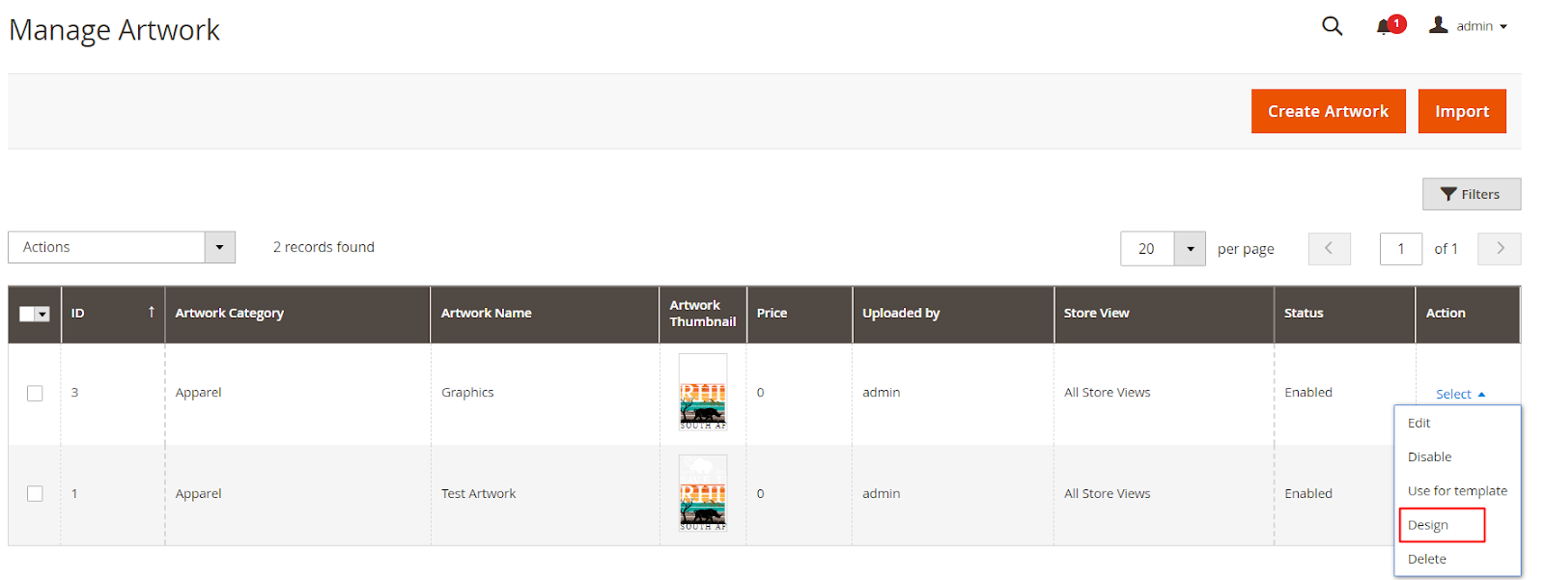Screen dimensions: 1545x580
Task: Click the Import button
Action: (x=1461, y=111)
